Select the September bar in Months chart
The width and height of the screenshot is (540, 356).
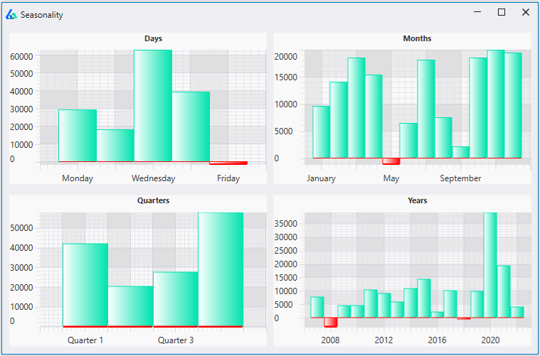coord(460,152)
